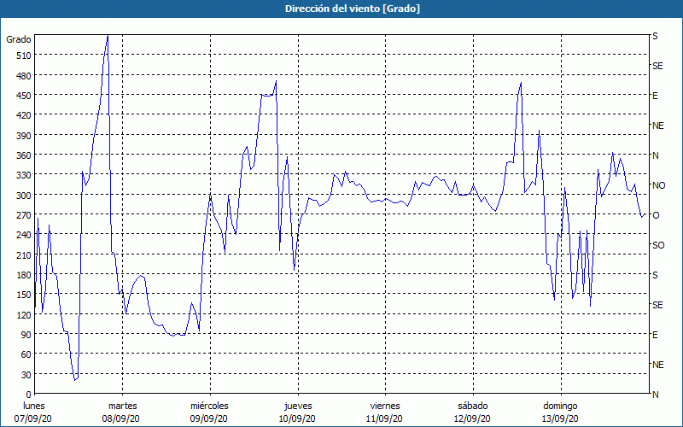Pick the 360 tick label
This screenshot has height=427, width=683.
(24, 155)
